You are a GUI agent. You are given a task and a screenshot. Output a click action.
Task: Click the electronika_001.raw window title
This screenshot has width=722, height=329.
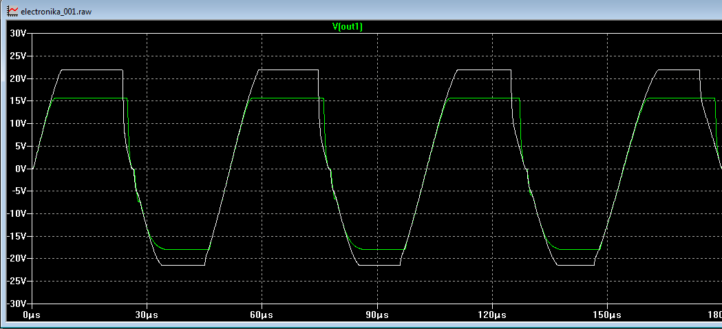tap(56, 11)
